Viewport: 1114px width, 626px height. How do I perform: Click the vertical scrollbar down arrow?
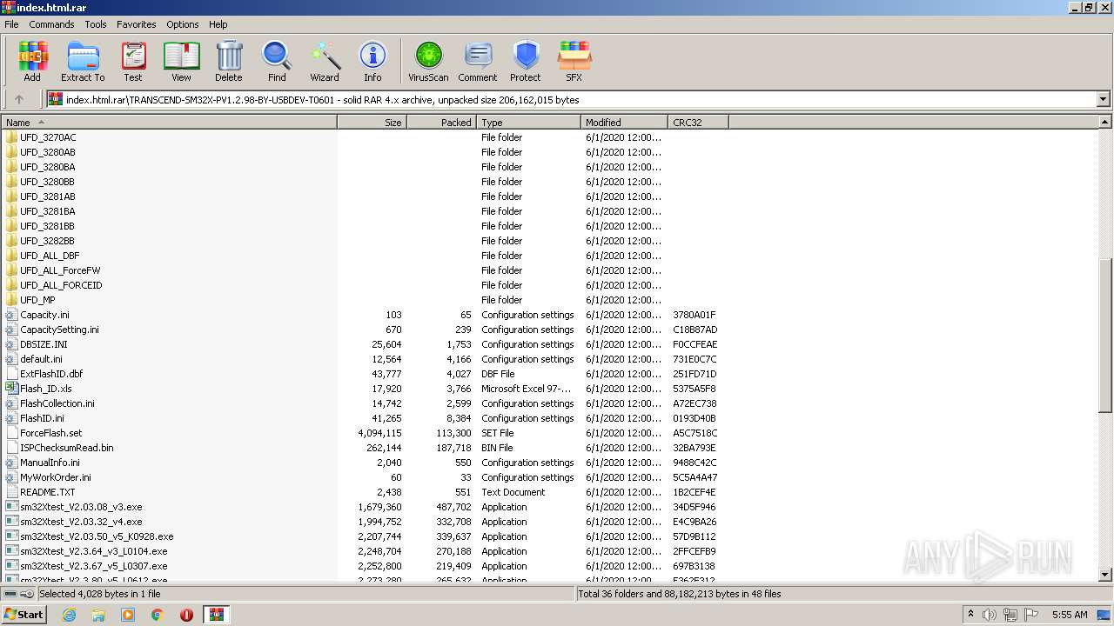click(x=1105, y=575)
